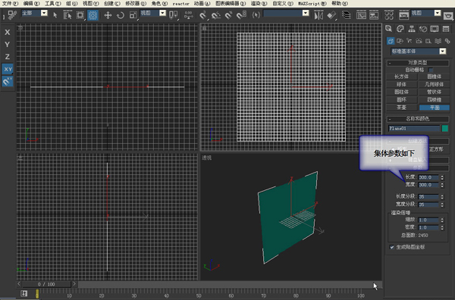Open the Curve Editor icon
Image resolution: width=455 pixels, height=300 pixels.
[x=361, y=15]
